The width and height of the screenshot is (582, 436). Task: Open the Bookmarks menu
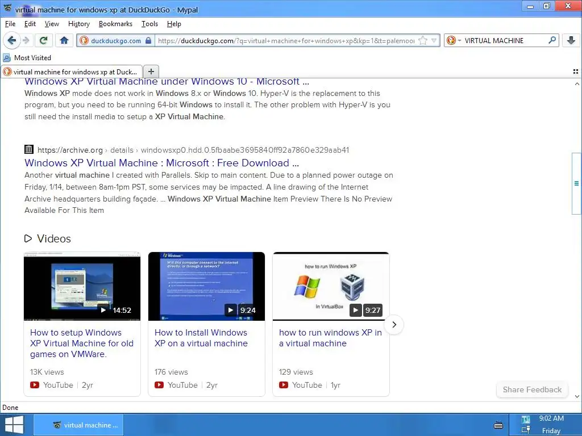coord(115,24)
